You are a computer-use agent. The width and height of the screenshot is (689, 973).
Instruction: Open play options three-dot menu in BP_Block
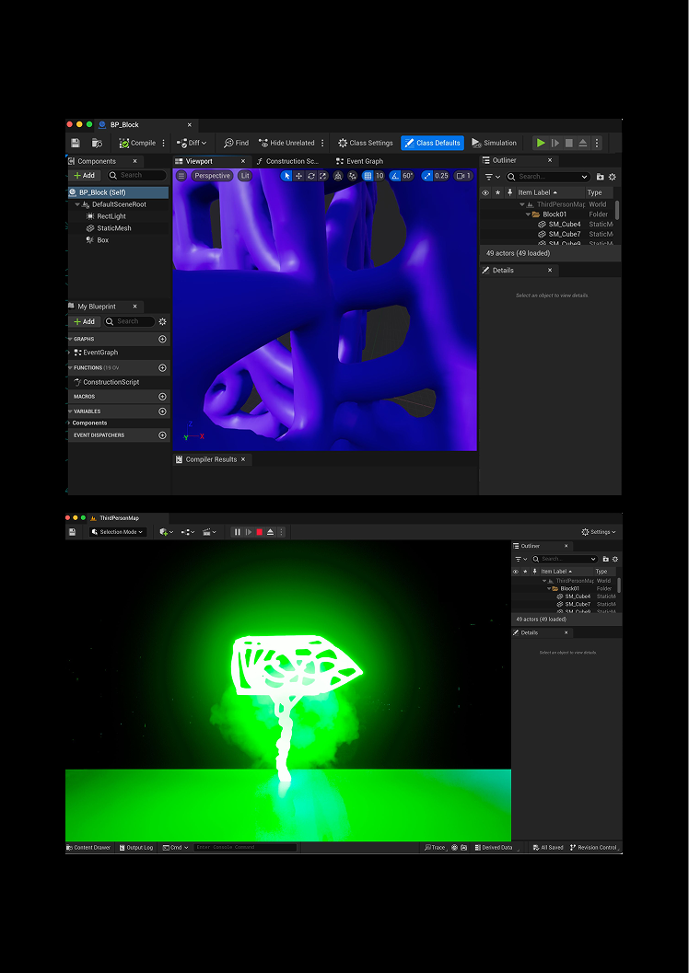click(597, 143)
